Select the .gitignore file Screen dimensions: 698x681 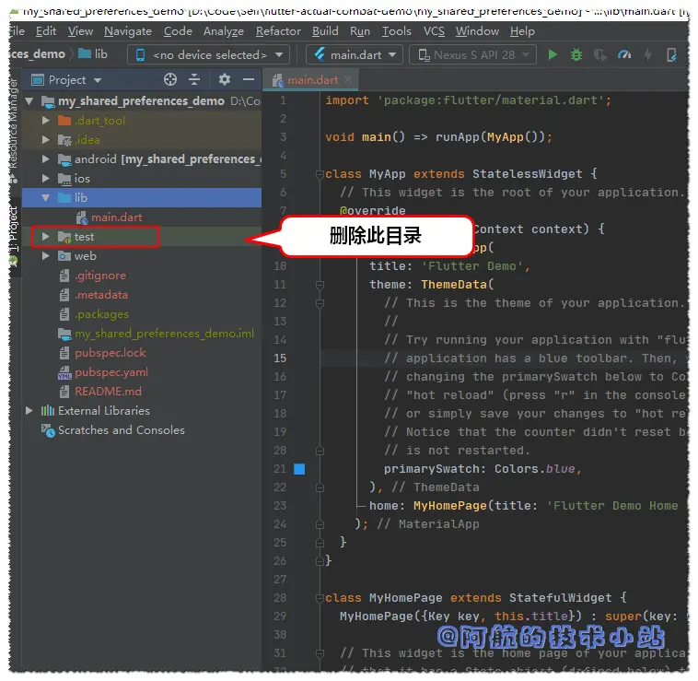click(100, 276)
